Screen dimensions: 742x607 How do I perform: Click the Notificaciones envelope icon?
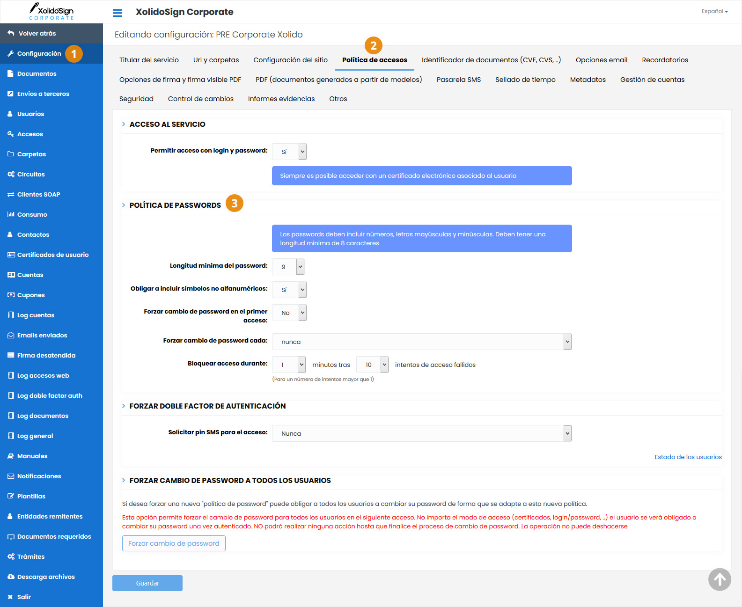(x=11, y=476)
